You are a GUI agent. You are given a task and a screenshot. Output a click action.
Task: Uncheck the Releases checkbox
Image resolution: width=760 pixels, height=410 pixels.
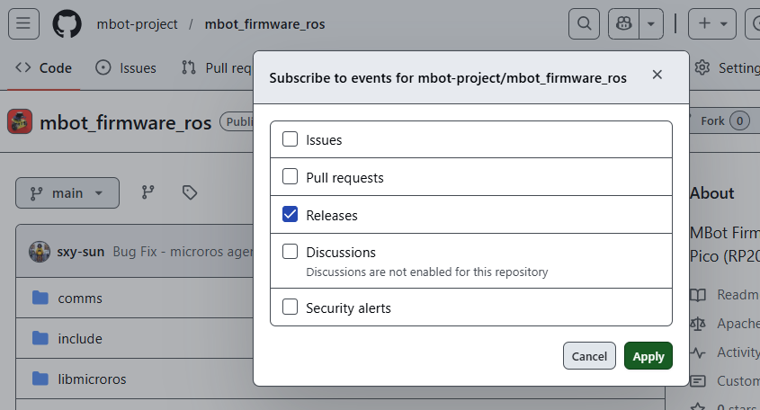click(x=291, y=215)
